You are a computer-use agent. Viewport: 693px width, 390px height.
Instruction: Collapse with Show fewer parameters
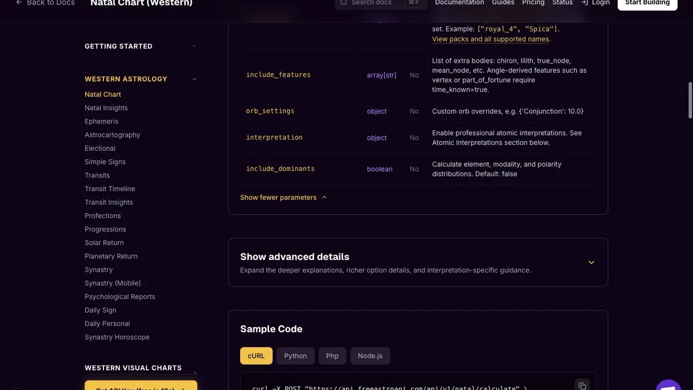(284, 198)
